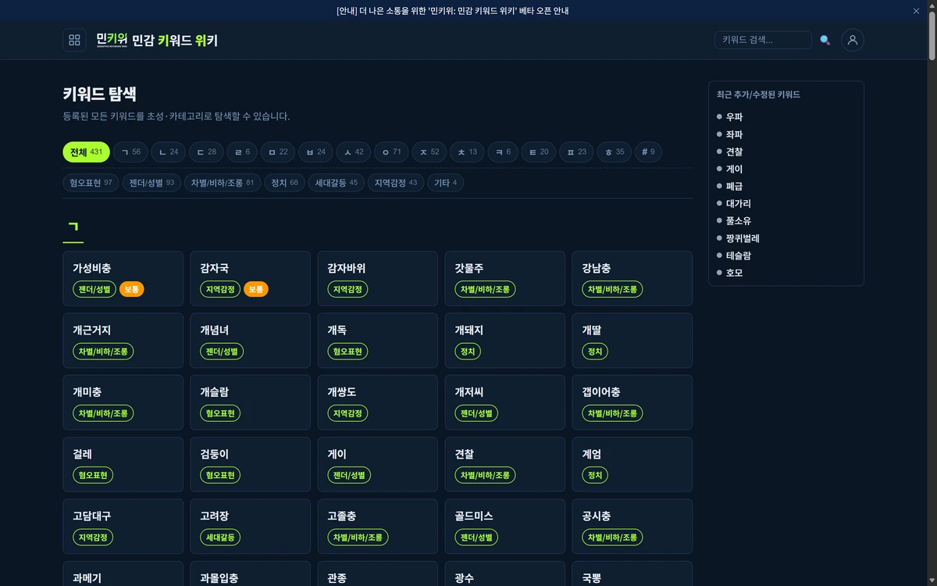This screenshot has width=937, height=586.
Task: Click the beta open announcement text
Action: click(453, 11)
